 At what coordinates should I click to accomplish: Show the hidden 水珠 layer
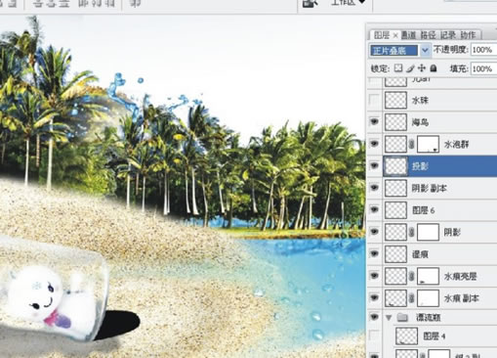coord(374,100)
